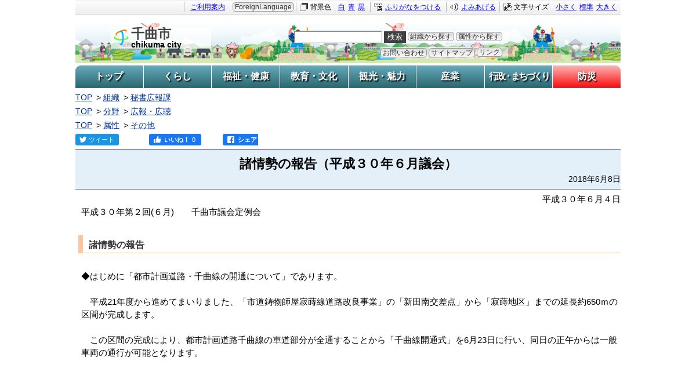The image size is (696, 365).
Task: Click the page title 諸情勢の報告（平成３０年６月議会）
Action: (x=348, y=164)
